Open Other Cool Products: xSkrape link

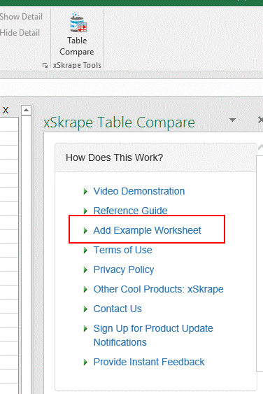[x=158, y=289]
